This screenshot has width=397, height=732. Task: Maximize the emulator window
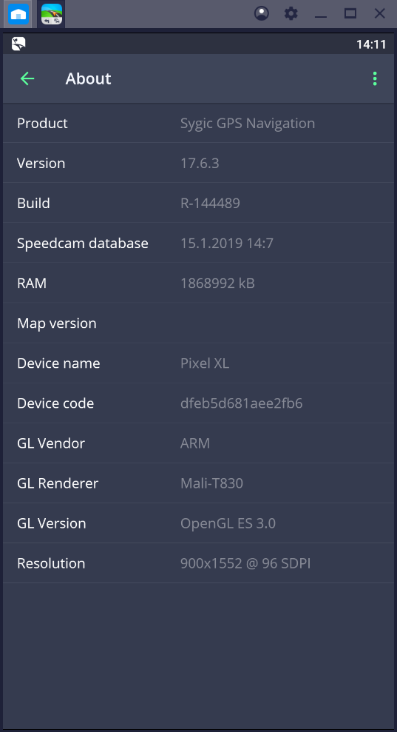[350, 13]
